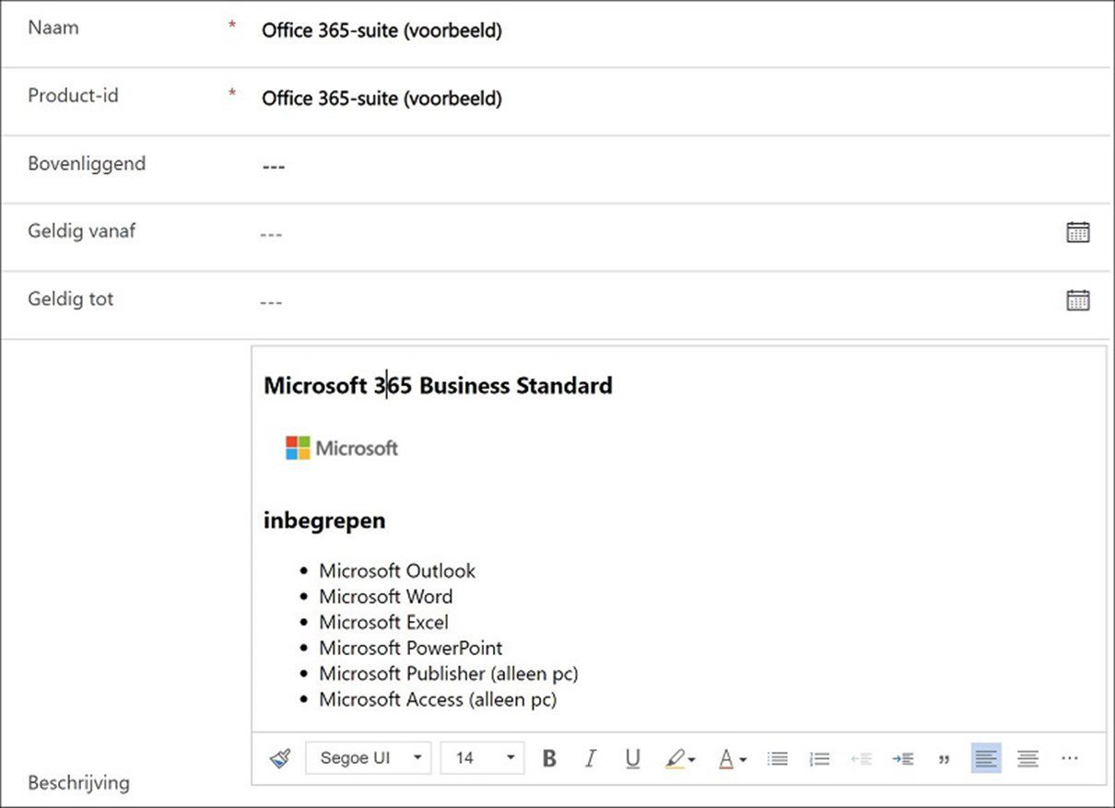
Task: Click the 'inbegrepen' heading text
Action: coord(324,521)
